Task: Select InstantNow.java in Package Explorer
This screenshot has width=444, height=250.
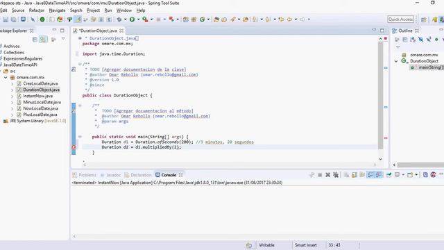Action: pos(37,96)
